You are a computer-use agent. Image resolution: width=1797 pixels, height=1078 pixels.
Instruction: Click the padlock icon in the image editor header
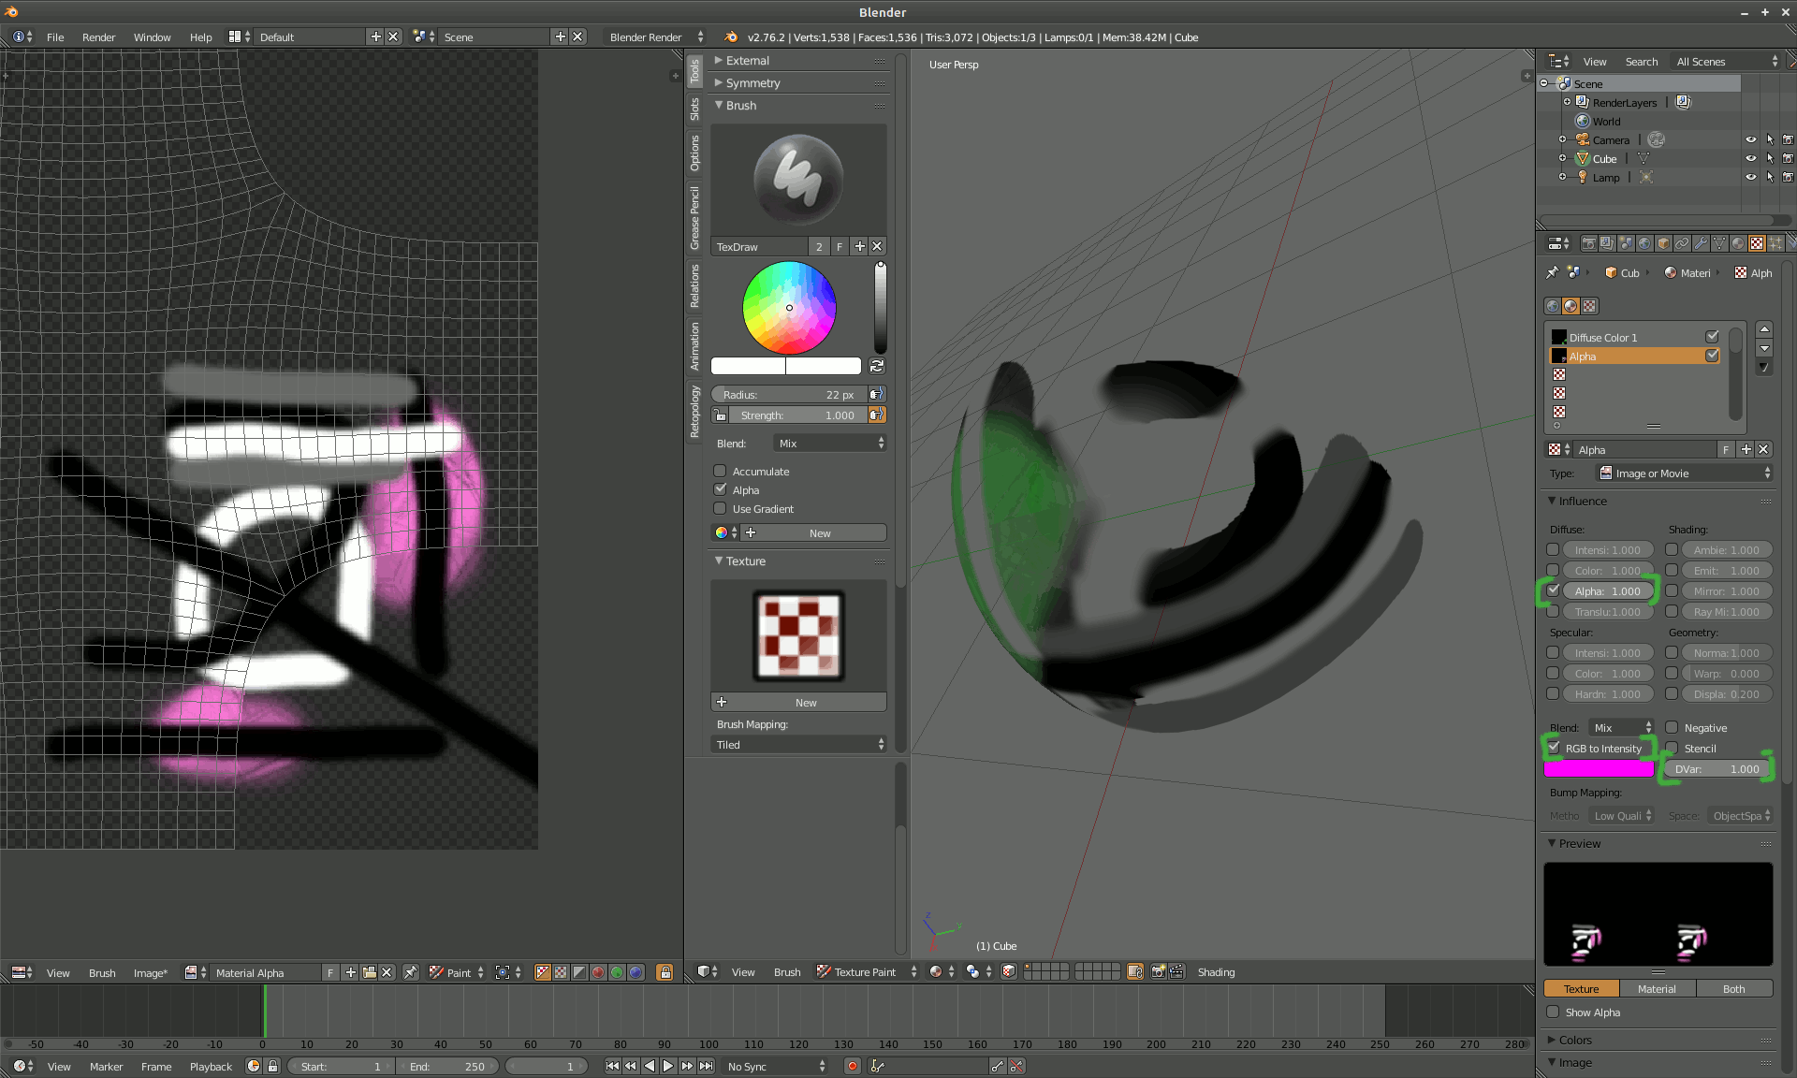point(664,973)
